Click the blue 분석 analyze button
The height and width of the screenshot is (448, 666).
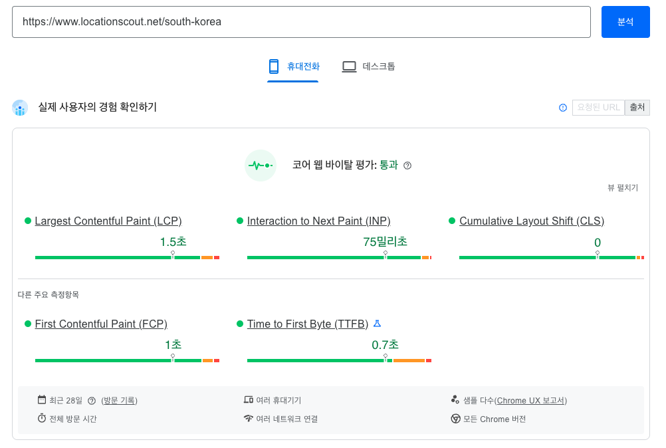point(625,22)
